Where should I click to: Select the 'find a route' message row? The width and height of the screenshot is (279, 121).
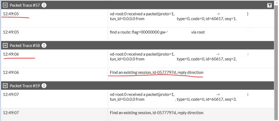pos(157,32)
